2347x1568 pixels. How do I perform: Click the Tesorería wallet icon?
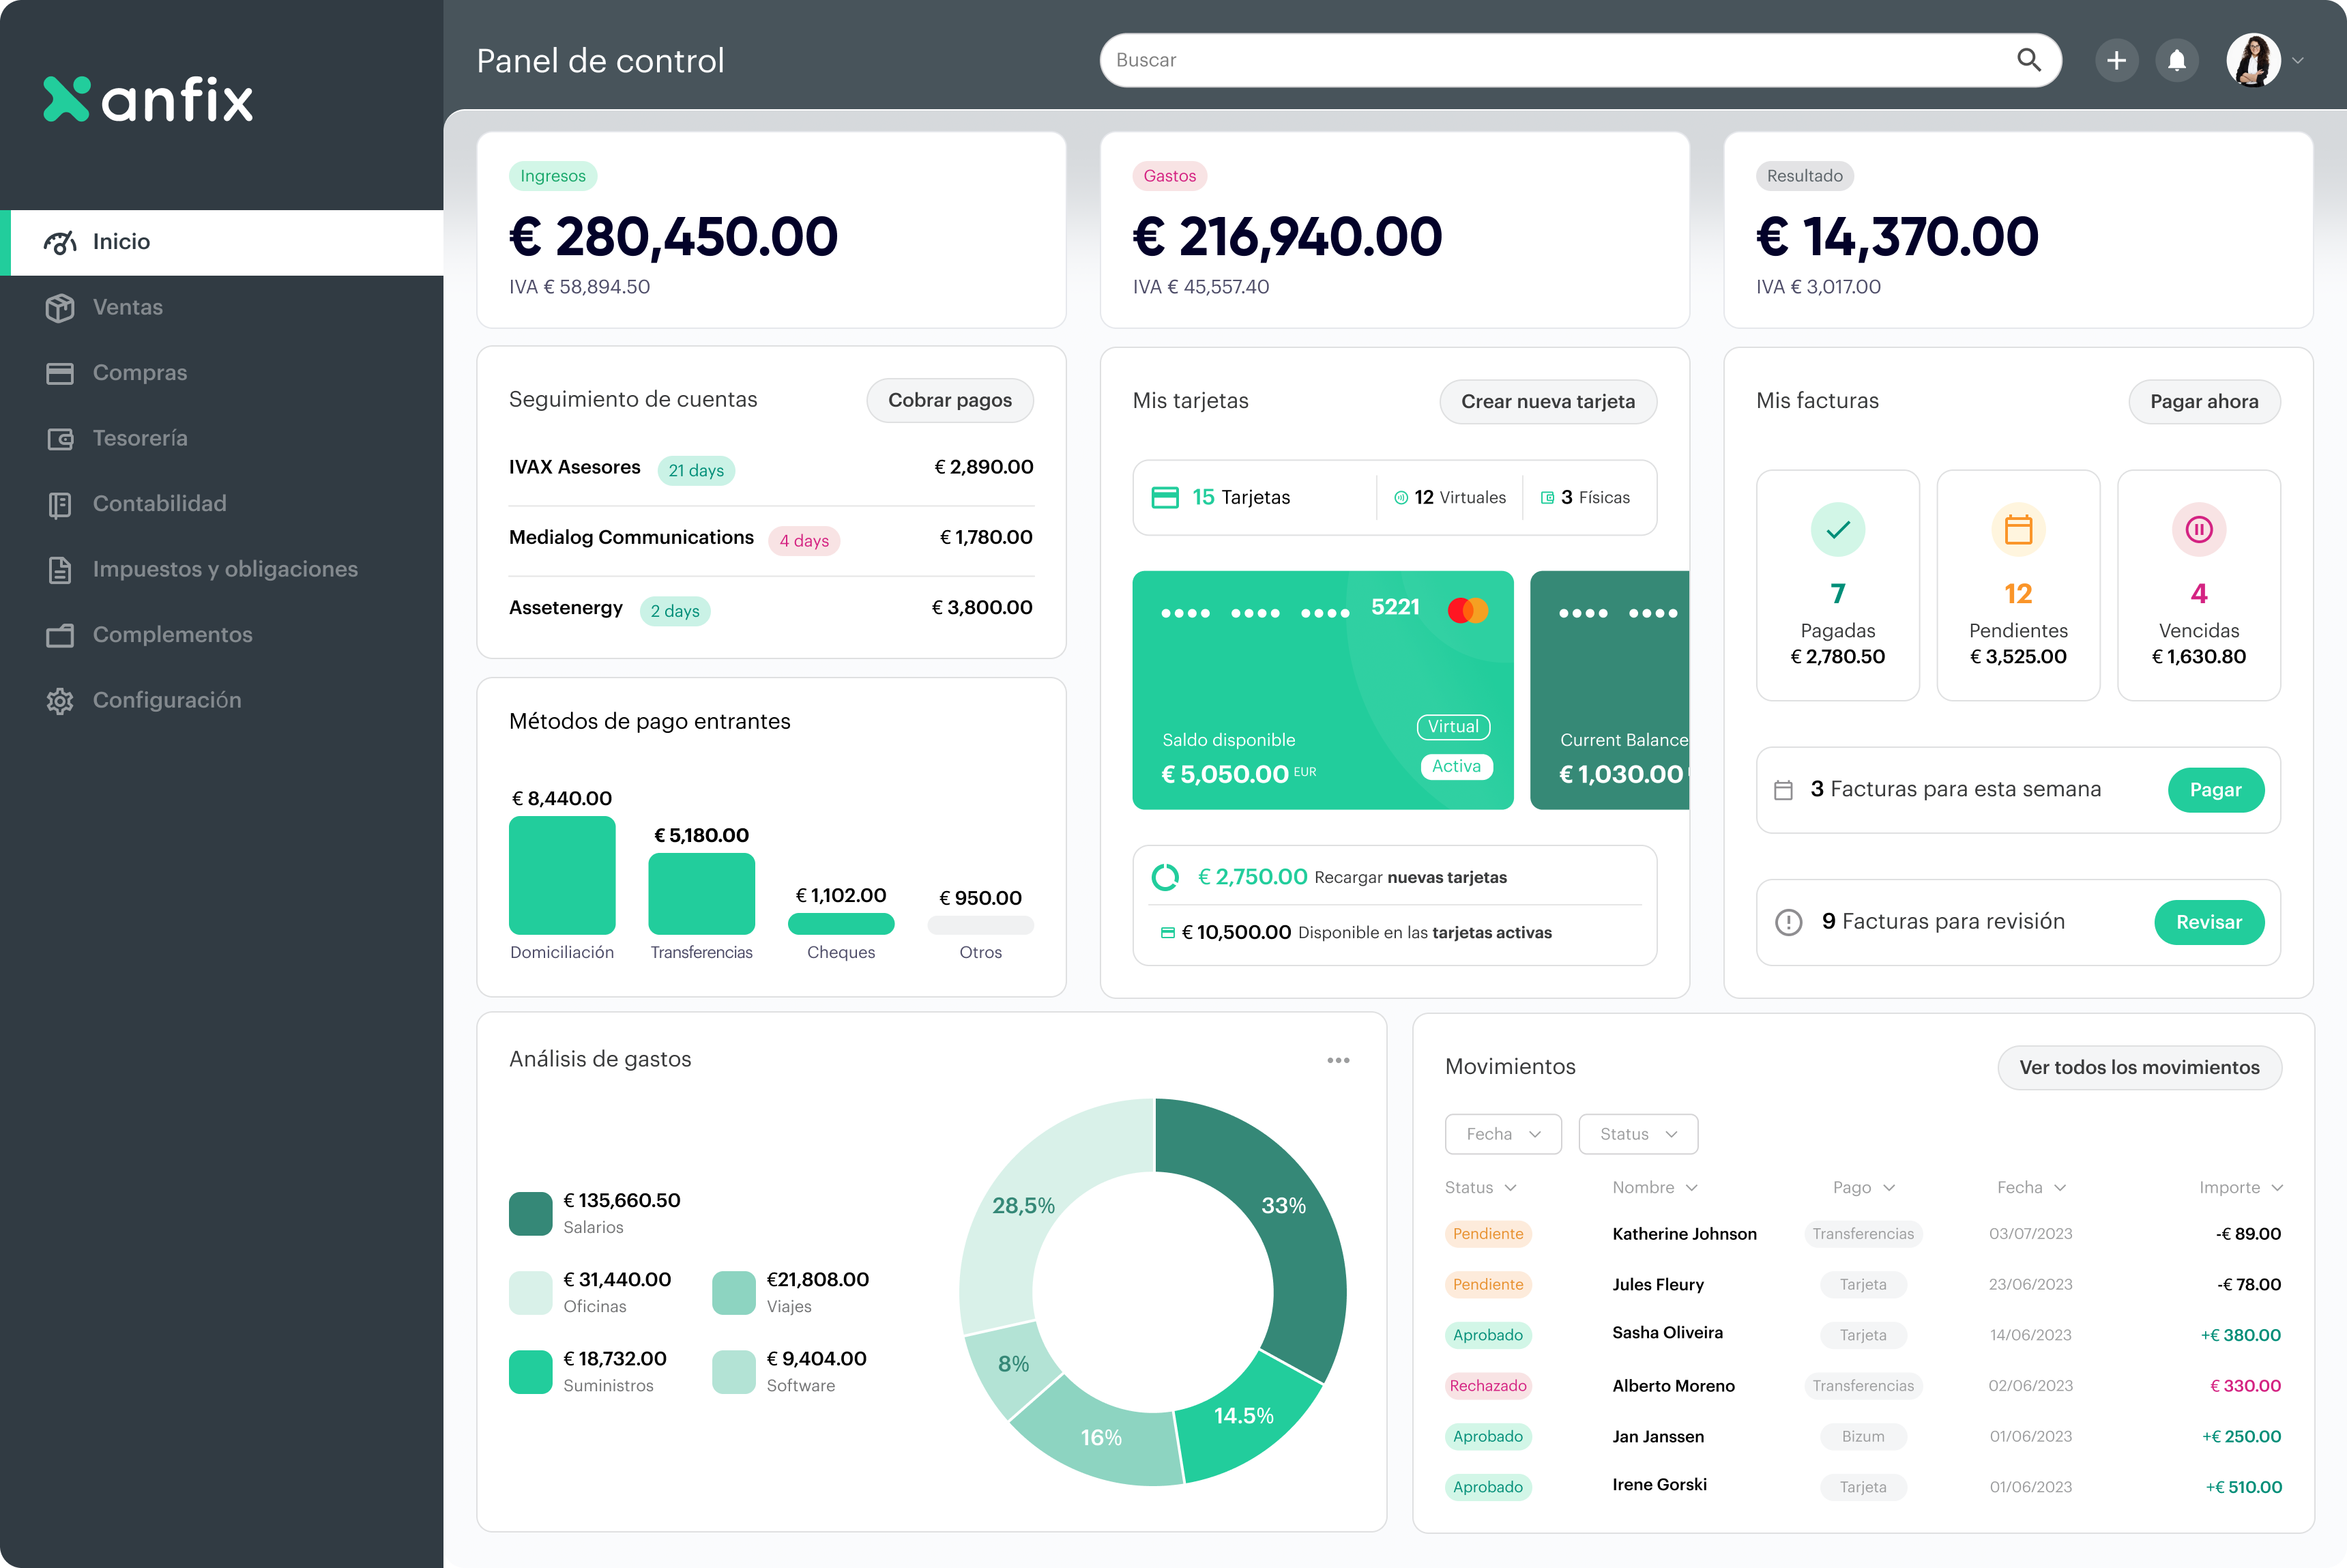coord(60,439)
